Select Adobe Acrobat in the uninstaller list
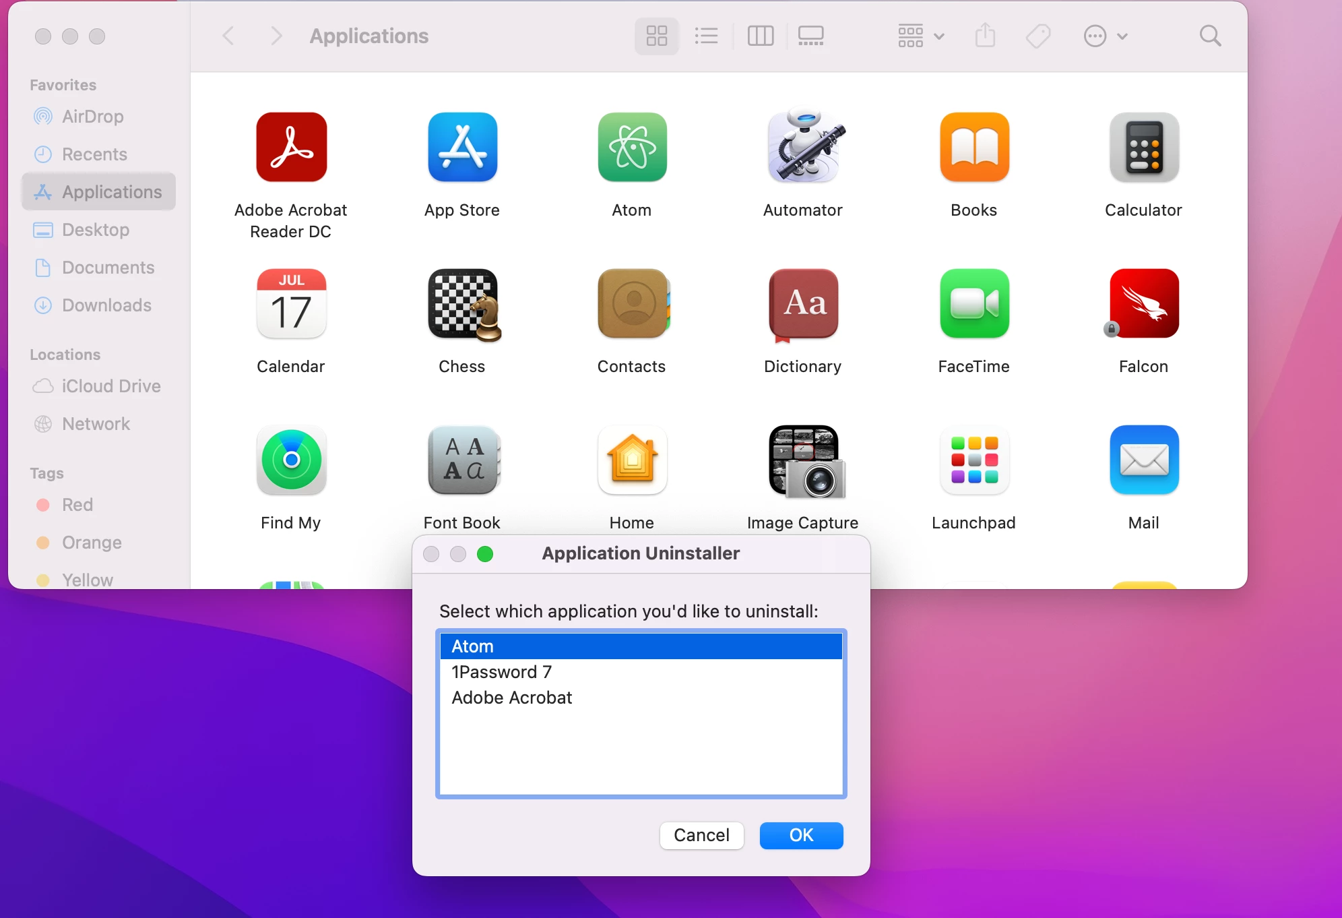Image resolution: width=1342 pixels, height=918 pixels. [641, 698]
